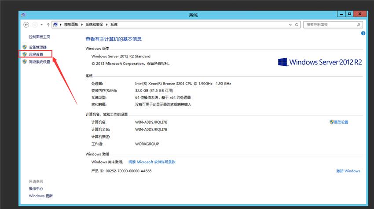Open 设备管理器 from the sidebar

(38, 47)
